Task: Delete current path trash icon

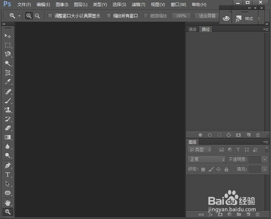Action: pyautogui.click(x=258, y=135)
